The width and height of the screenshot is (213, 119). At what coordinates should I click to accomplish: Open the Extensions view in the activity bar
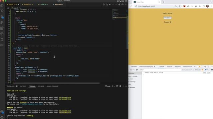click(x=2, y=28)
